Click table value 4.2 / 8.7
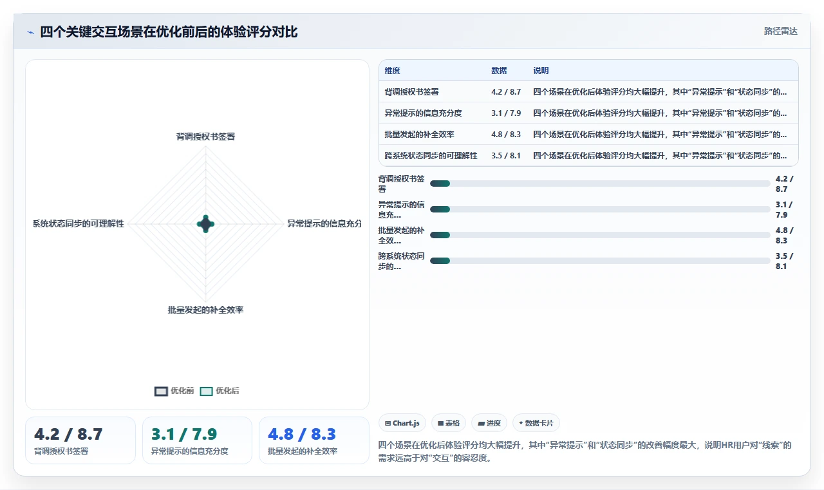The width and height of the screenshot is (824, 490). 506,92
